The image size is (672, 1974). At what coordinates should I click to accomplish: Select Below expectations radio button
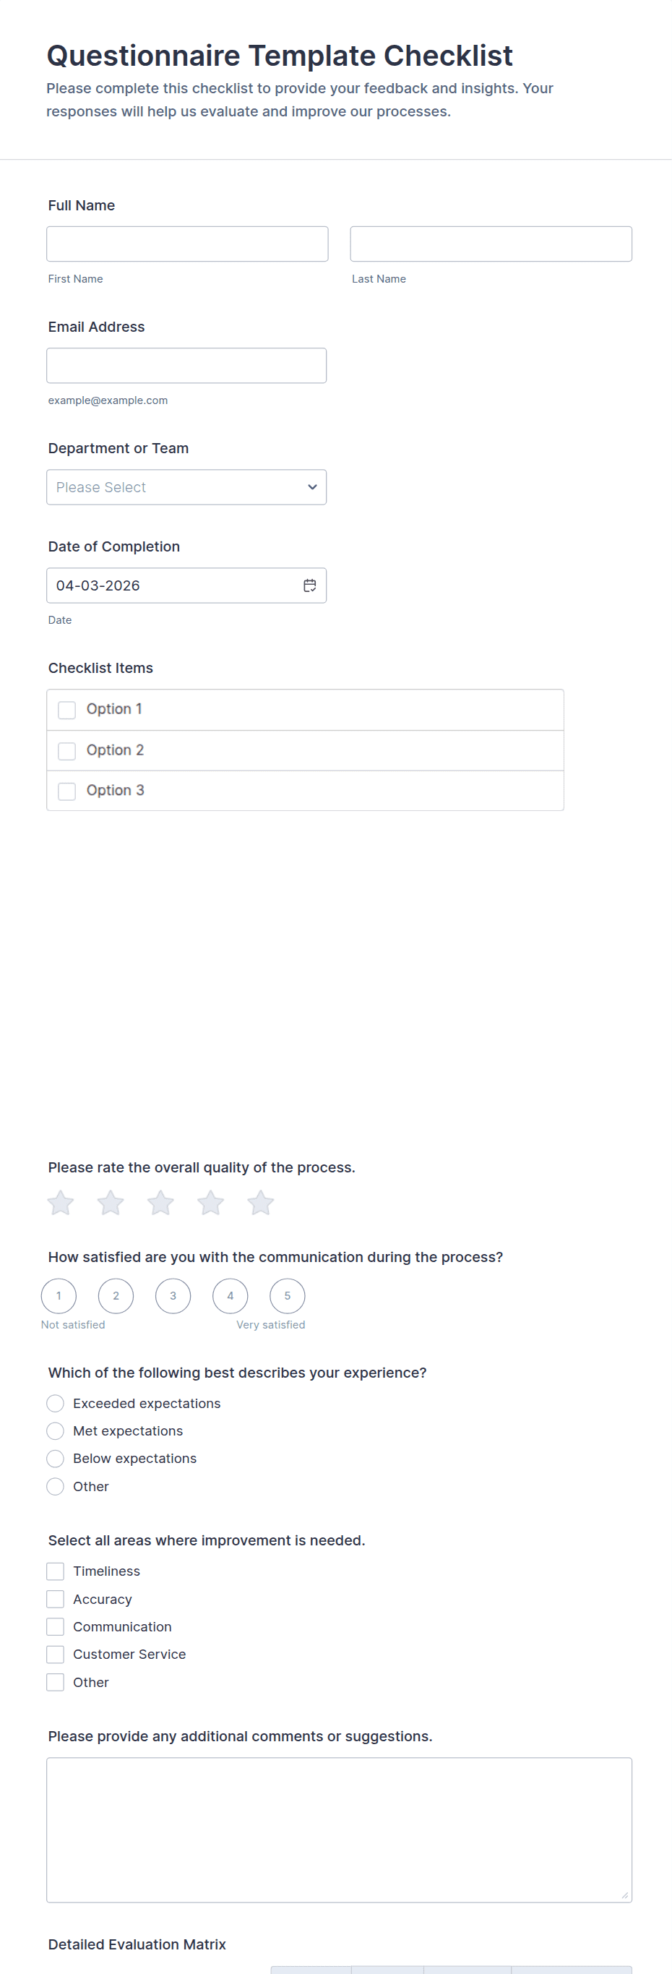55,1459
